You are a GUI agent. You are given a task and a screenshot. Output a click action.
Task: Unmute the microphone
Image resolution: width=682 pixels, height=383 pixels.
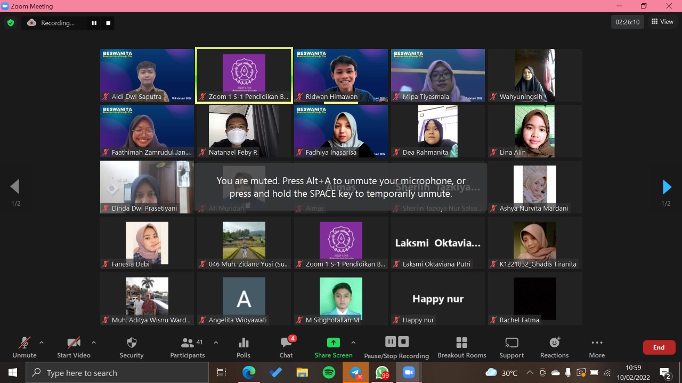pos(25,347)
